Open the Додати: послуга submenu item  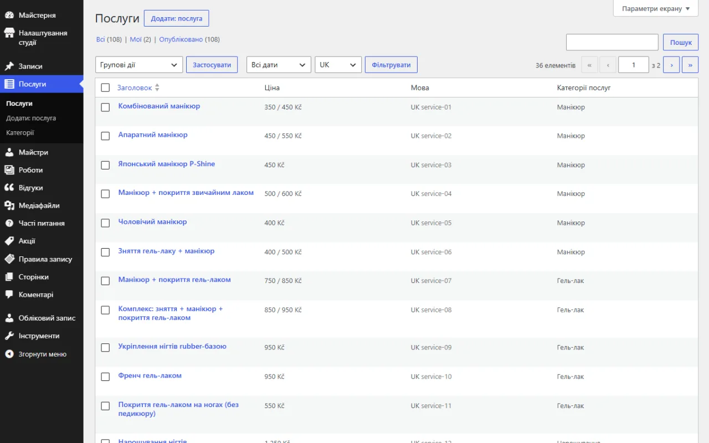31,118
